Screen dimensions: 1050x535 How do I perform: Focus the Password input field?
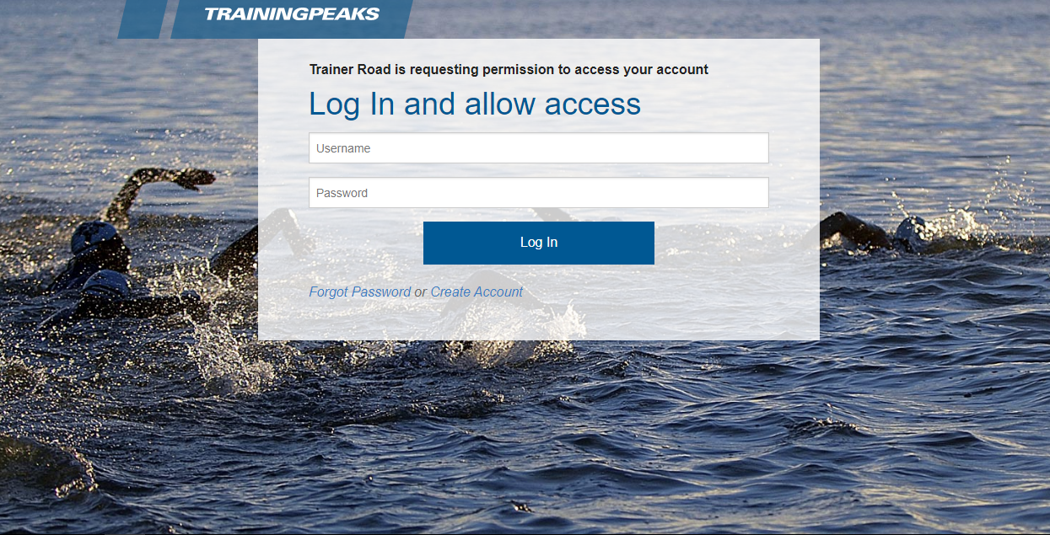(x=538, y=193)
